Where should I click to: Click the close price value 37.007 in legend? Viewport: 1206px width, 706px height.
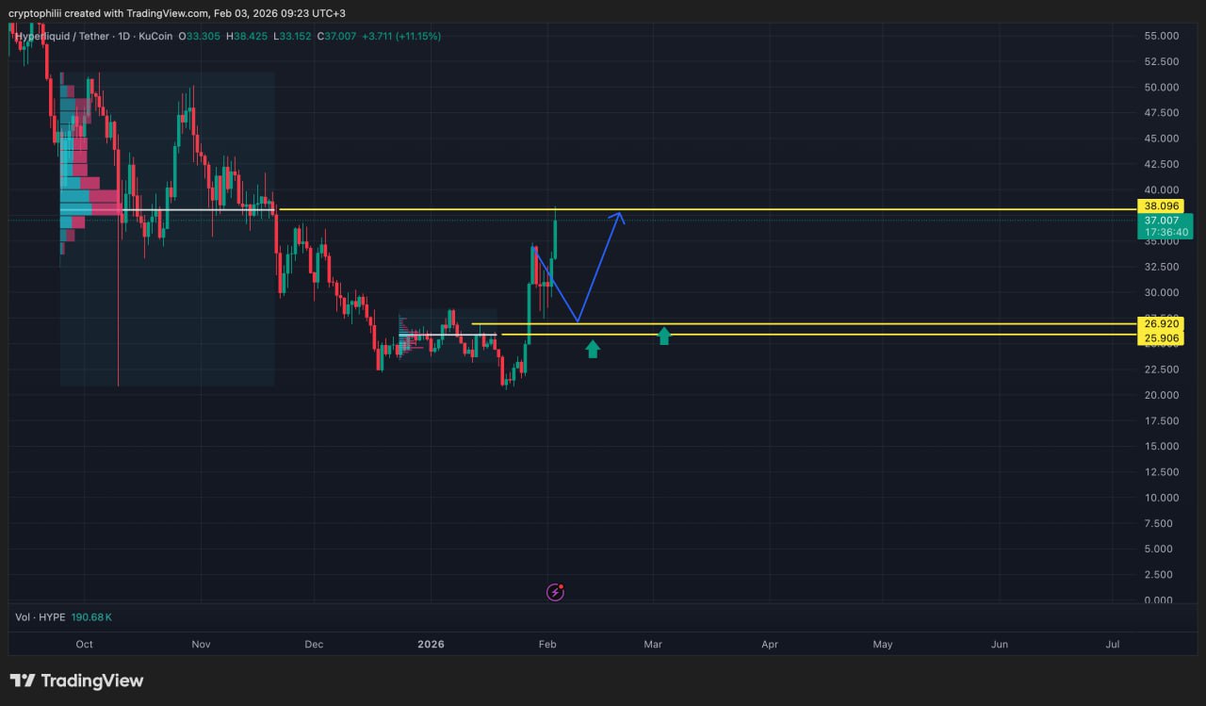338,36
